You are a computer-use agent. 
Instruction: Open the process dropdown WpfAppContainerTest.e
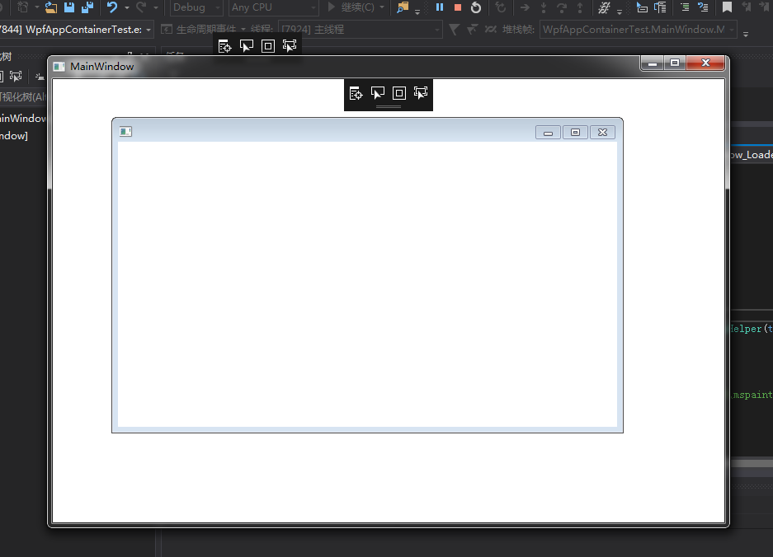77,30
